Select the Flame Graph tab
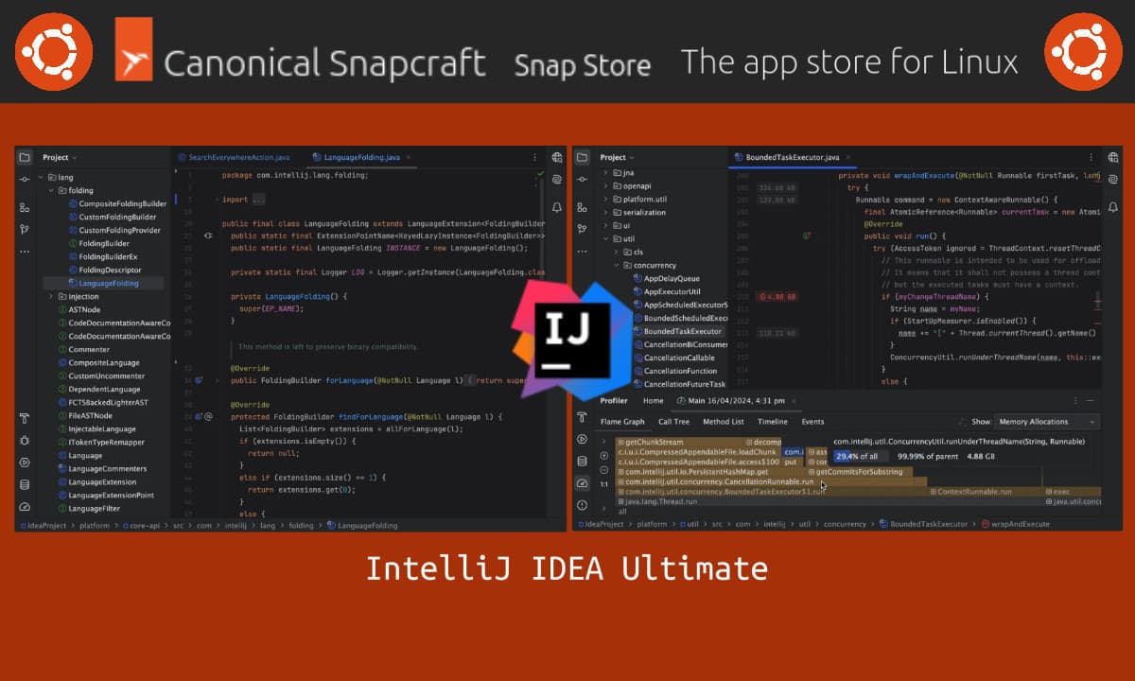The width and height of the screenshot is (1135, 681). [622, 422]
